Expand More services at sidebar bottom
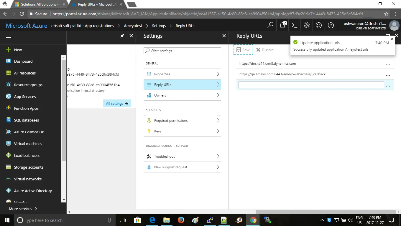Viewport: 401px width, 226px height. pos(23,209)
